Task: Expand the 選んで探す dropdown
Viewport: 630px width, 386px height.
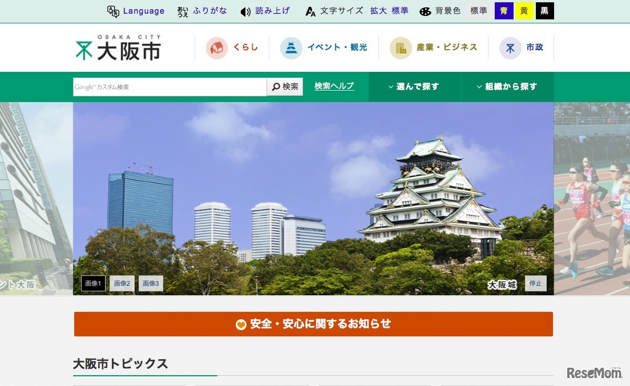Action: pos(415,86)
